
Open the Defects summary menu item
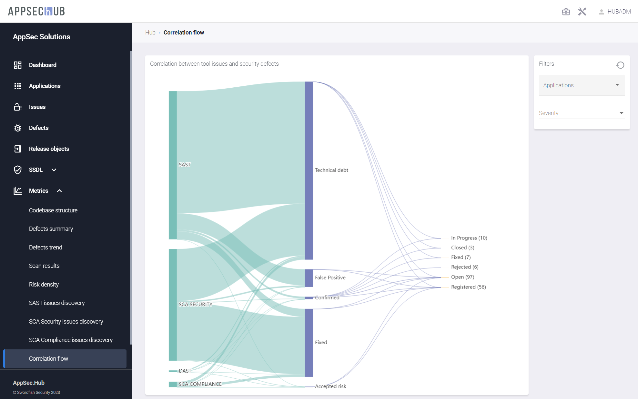tap(51, 229)
